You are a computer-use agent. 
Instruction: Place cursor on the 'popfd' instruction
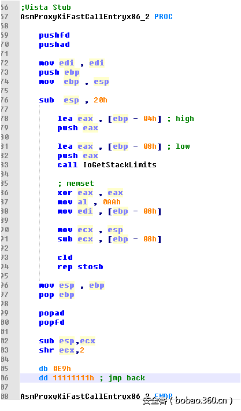51,322
